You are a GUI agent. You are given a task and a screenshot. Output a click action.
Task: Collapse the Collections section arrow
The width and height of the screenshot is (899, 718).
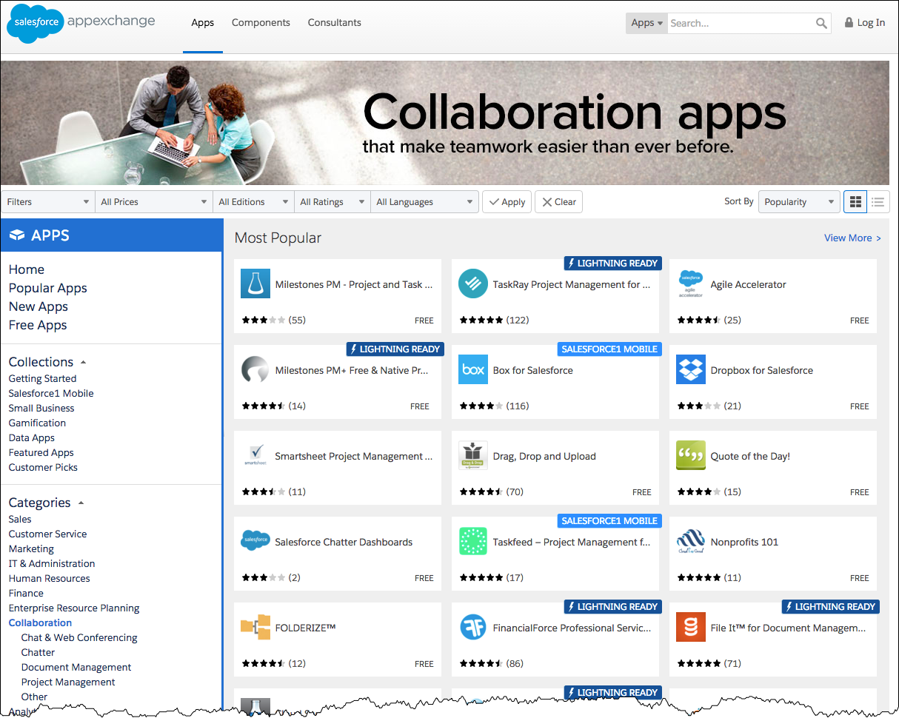coord(83,362)
